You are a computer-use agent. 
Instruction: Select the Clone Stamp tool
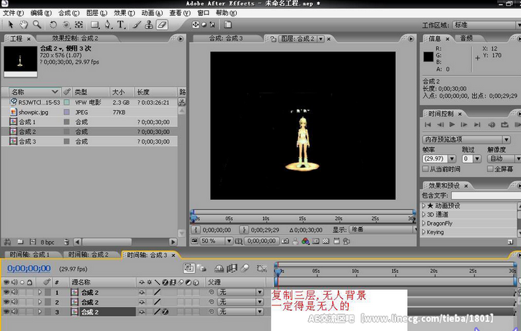(149, 25)
